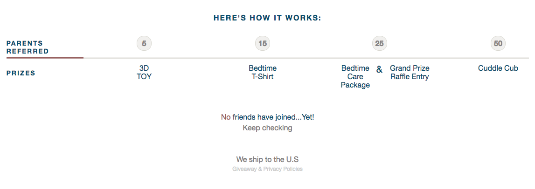Click the Keep checking text
The height and width of the screenshot is (189, 535).
coord(267,128)
